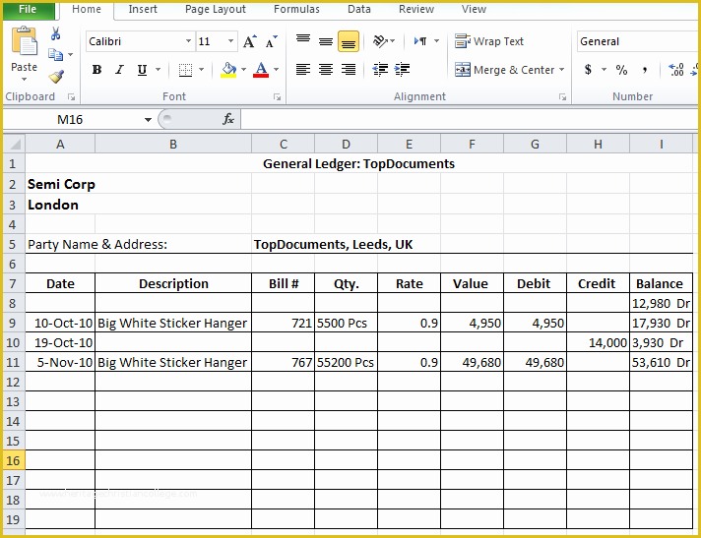Click the Orientation text angle icon
701x538 pixels.
[380, 41]
